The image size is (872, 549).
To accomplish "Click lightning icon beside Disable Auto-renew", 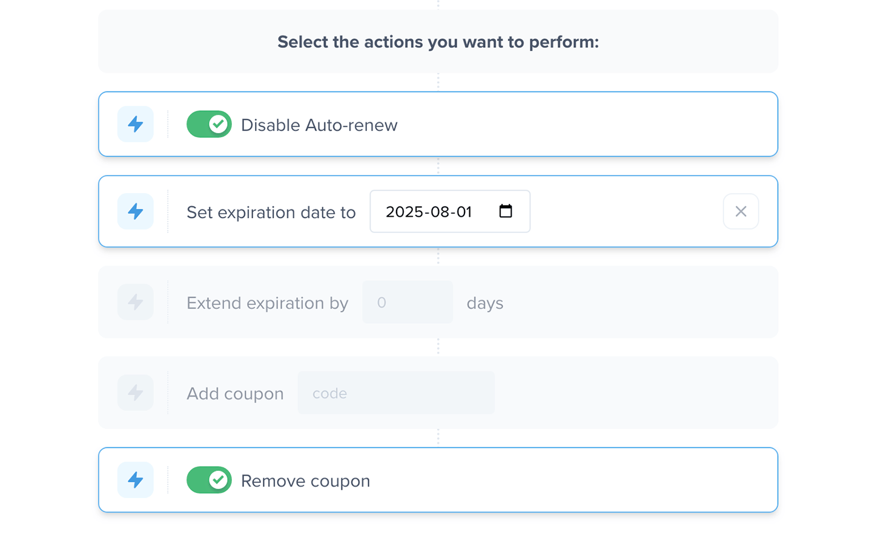I will [x=136, y=124].
